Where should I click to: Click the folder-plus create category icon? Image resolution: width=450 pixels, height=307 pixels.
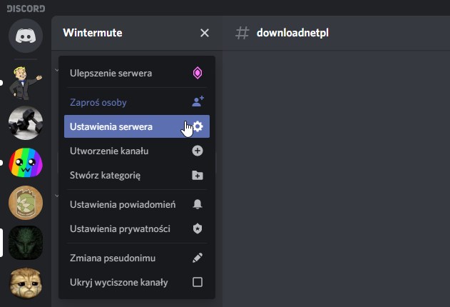coord(198,175)
